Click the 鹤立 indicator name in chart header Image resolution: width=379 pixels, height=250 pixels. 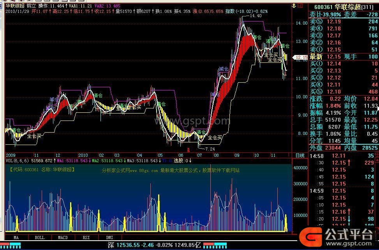tap(31, 6)
